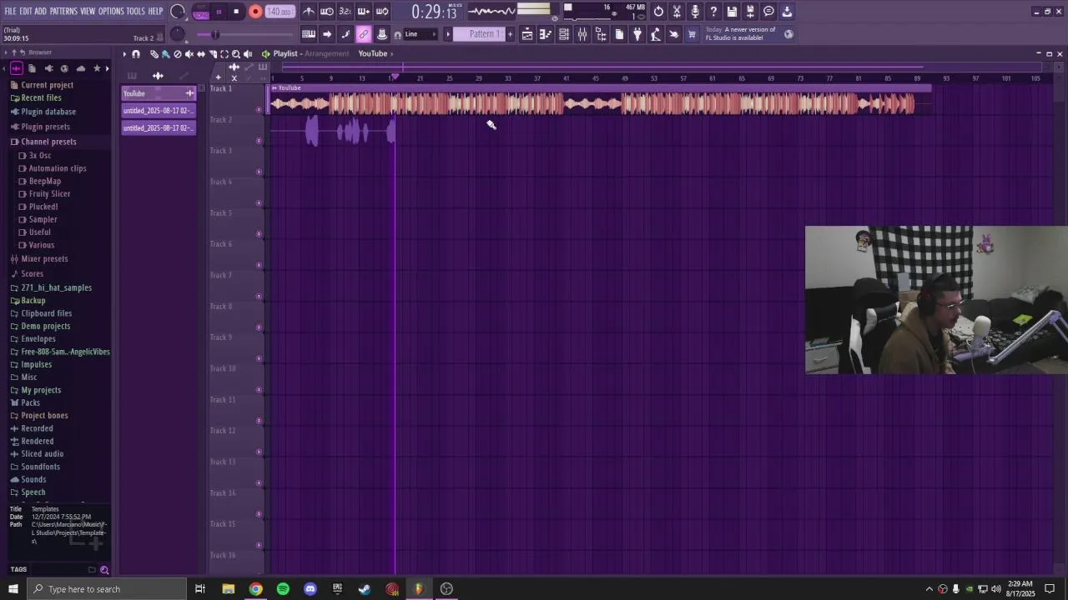This screenshot has height=600, width=1068.
Task: Open the plugin picker plug icon
Action: coord(637,34)
